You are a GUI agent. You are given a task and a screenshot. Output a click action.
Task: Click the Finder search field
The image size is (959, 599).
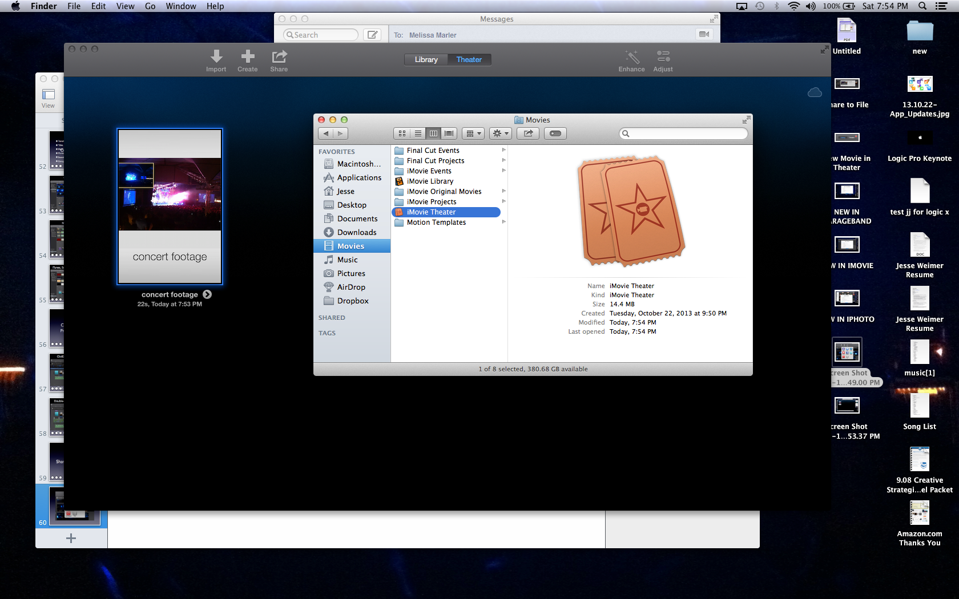point(683,133)
